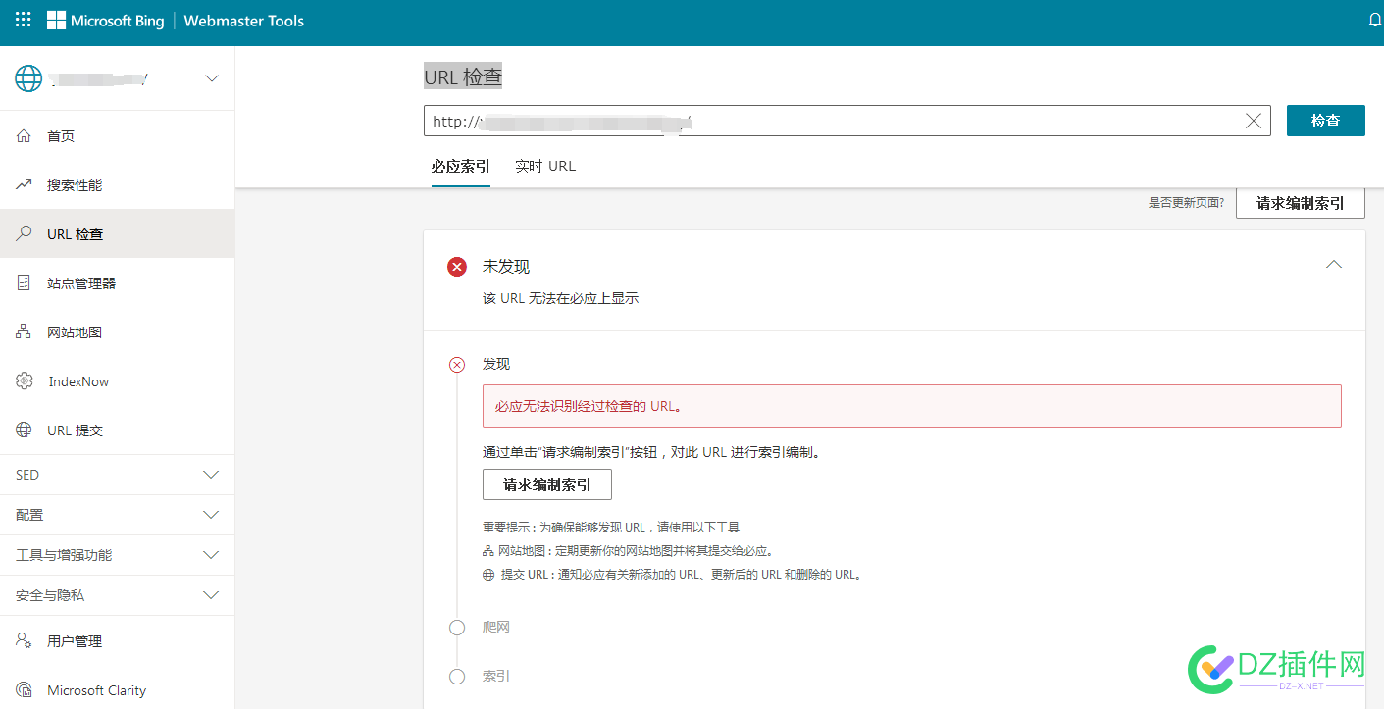1384x709 pixels.
Task: Click the red error icon next to 未发现
Action: [x=457, y=267]
